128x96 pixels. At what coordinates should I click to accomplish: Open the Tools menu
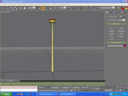point(9,4)
